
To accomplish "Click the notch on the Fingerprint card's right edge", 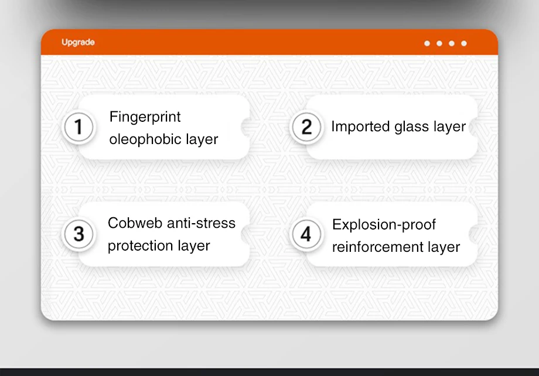I will (246, 127).
